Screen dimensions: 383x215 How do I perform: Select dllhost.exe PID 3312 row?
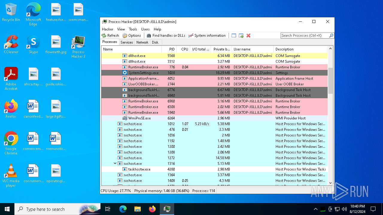coord(215,62)
